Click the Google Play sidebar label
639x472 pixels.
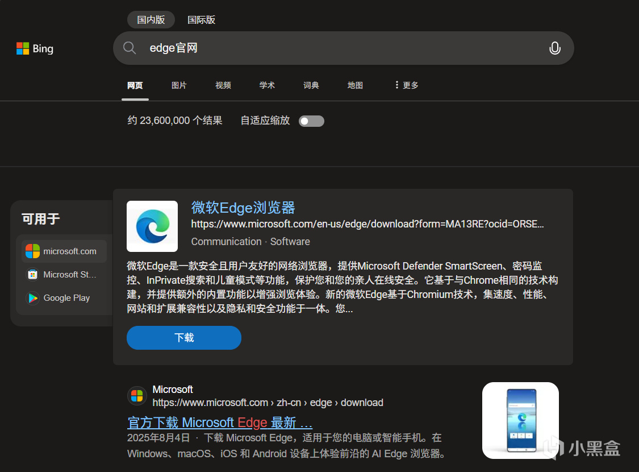click(66, 298)
